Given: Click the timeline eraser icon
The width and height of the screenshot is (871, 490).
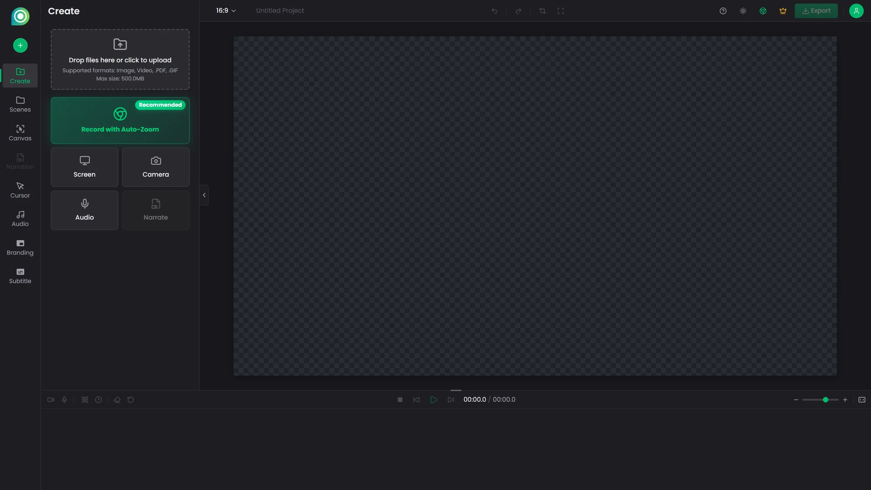Looking at the screenshot, I should coord(117,400).
